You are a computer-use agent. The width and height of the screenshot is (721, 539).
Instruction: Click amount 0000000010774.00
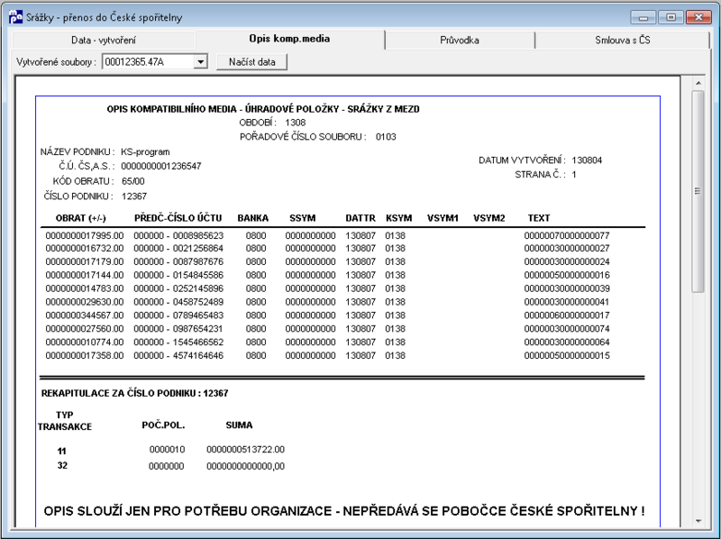(x=85, y=343)
